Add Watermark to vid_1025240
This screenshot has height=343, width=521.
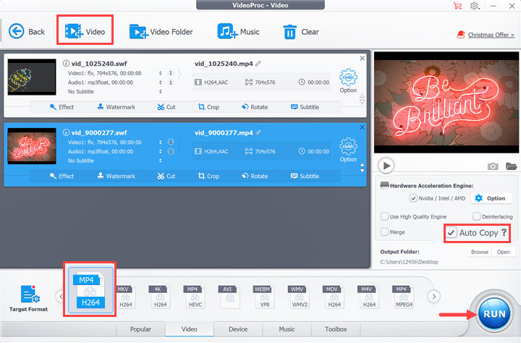coord(117,107)
